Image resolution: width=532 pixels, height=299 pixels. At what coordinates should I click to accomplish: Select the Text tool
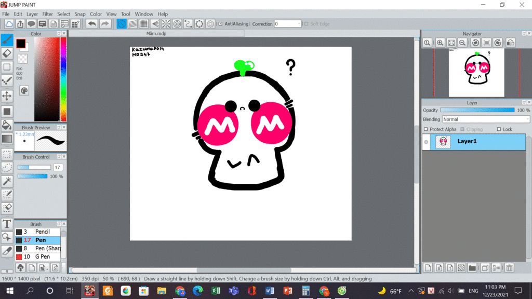(x=7, y=224)
